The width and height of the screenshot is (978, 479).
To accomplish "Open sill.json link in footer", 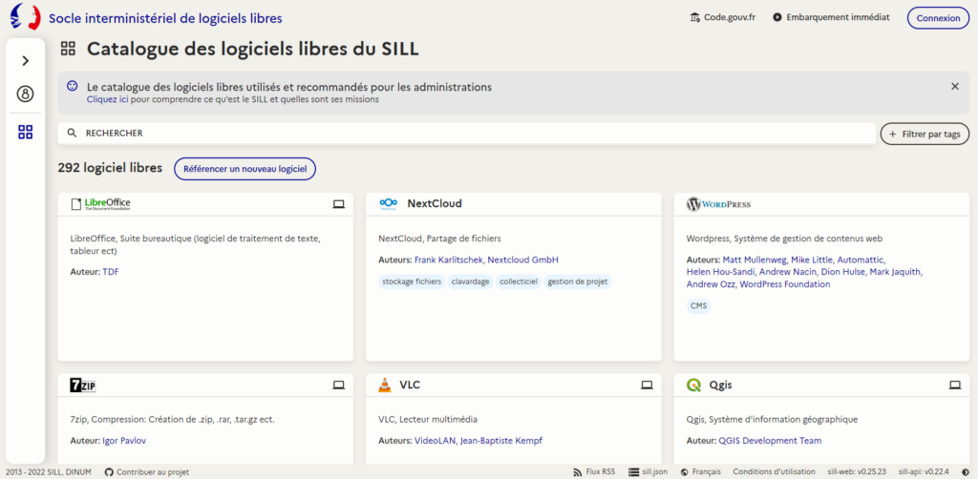I will tap(648, 472).
